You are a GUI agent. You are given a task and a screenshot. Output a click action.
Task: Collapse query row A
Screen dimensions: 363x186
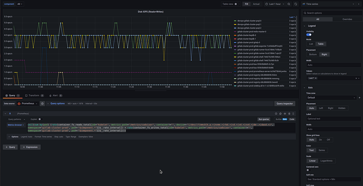5,114
